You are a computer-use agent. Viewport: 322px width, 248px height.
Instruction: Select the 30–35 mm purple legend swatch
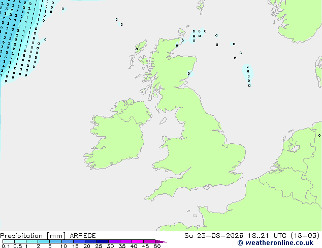pos(114,241)
